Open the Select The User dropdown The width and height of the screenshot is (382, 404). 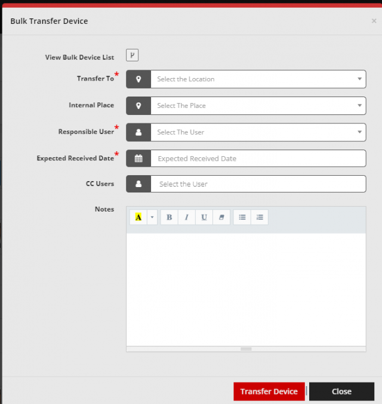[258, 132]
